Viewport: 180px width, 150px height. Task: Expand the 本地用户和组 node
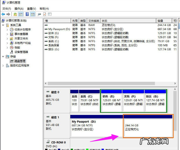7,43
